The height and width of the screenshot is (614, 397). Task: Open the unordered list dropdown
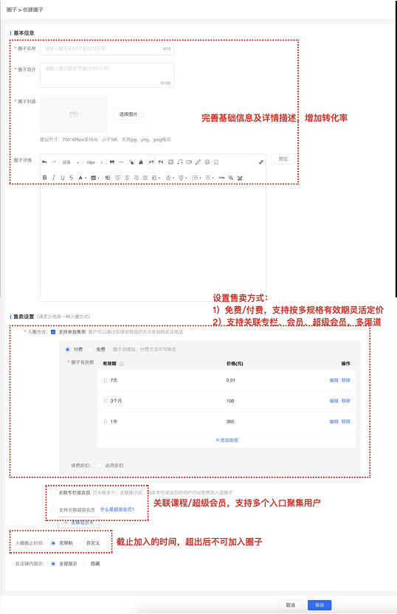click(209, 178)
